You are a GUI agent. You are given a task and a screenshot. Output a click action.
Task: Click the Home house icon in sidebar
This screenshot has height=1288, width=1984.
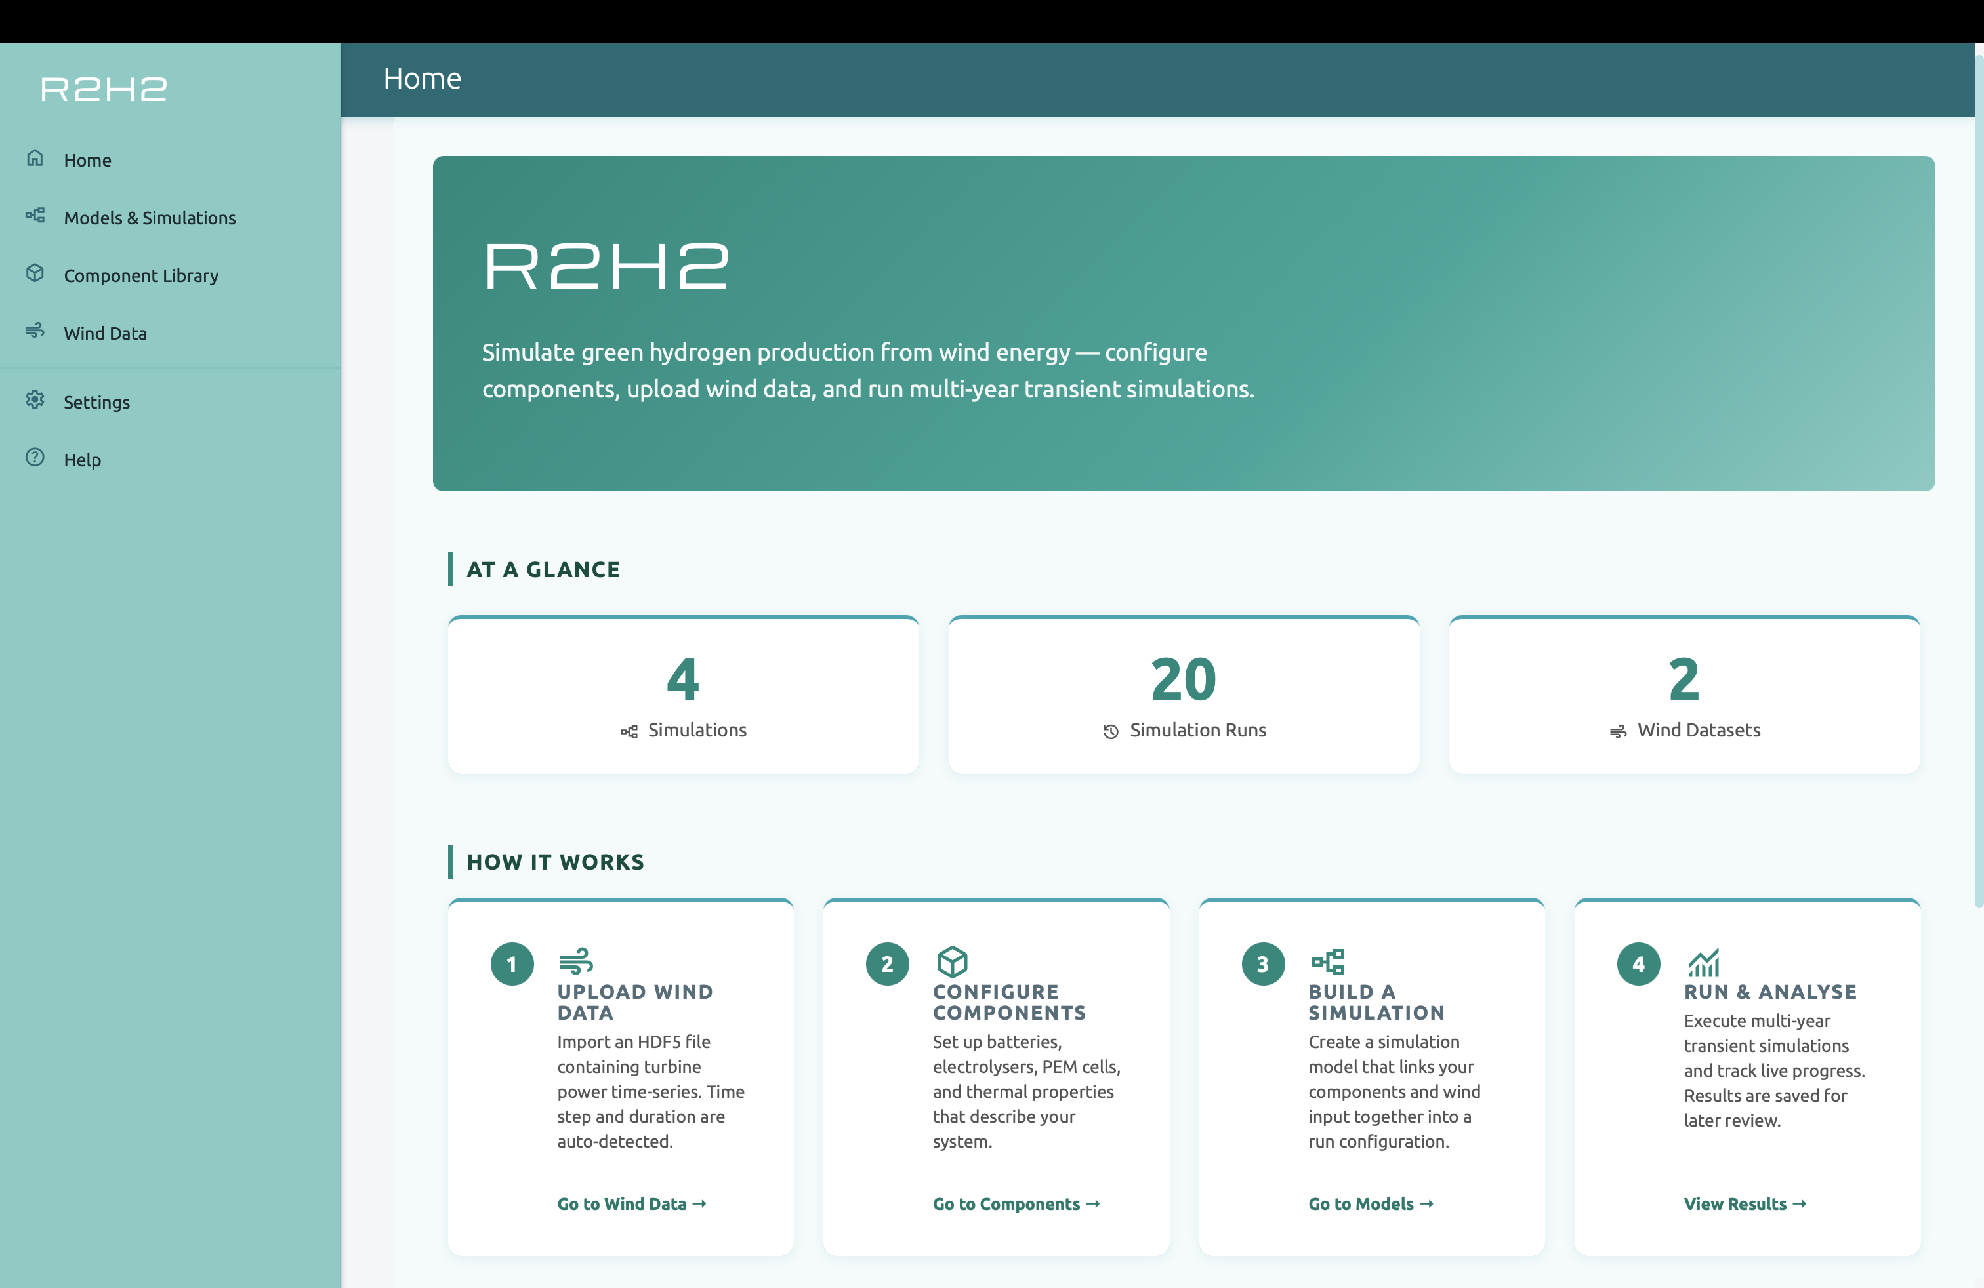[x=35, y=158]
